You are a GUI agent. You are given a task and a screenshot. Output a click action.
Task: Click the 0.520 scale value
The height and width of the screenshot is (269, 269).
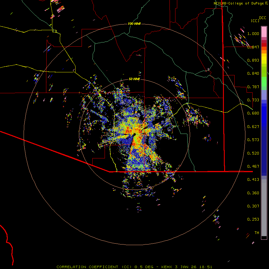(253, 153)
